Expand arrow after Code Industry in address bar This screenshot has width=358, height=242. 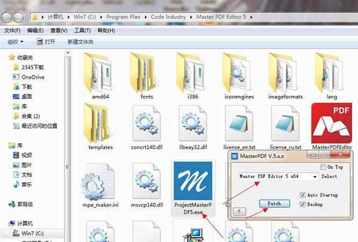tap(191, 17)
